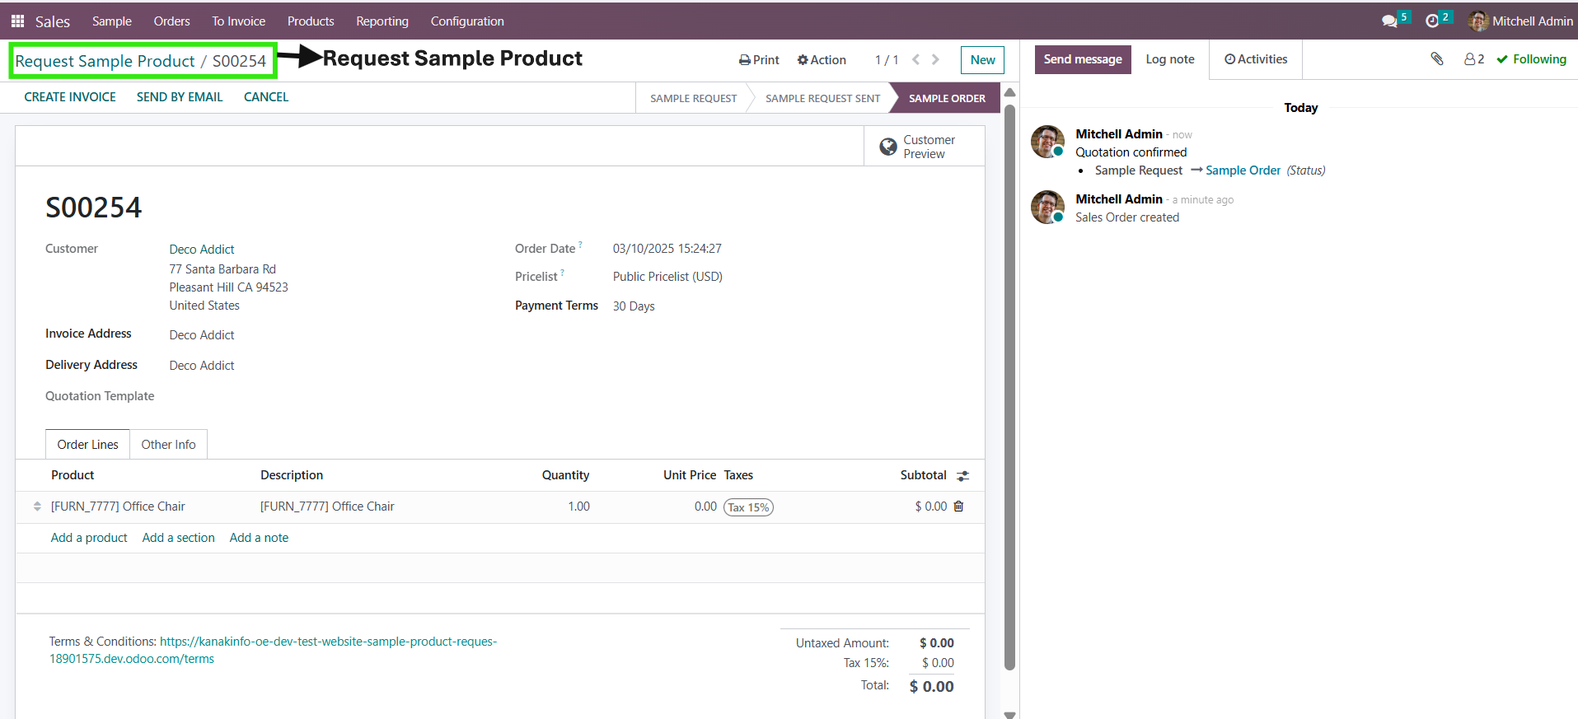Click Mitchell Admin avatar on Quotation confirmed message
This screenshot has height=719, width=1578.
pyautogui.click(x=1048, y=142)
